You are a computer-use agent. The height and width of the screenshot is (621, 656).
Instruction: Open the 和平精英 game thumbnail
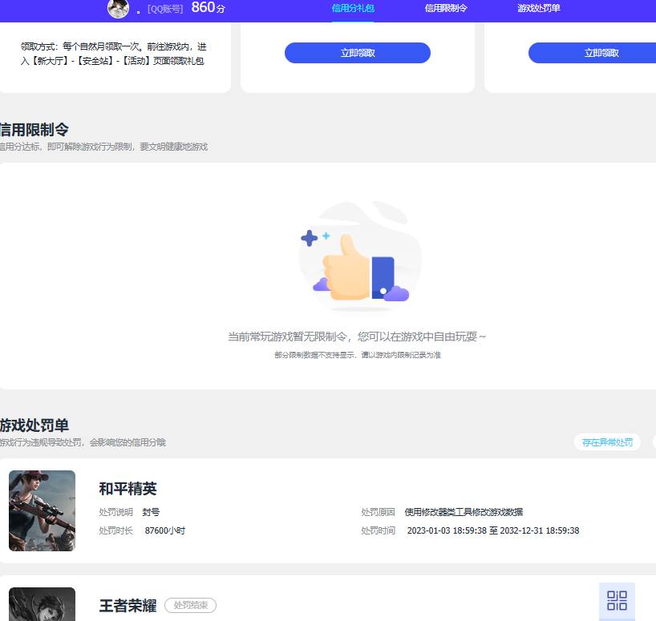pyautogui.click(x=42, y=510)
